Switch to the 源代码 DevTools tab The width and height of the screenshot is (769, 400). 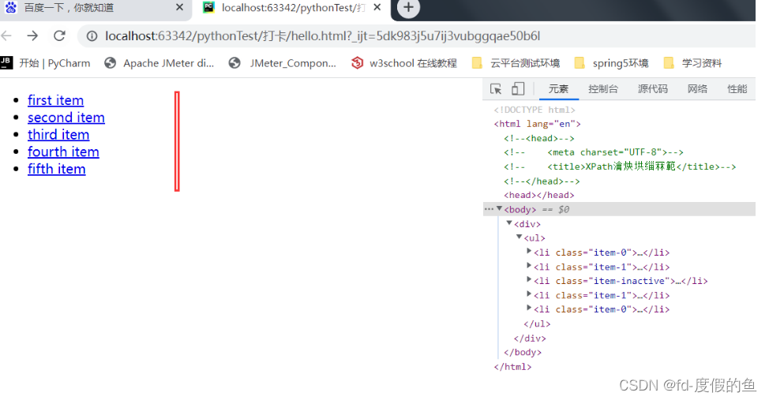[652, 88]
